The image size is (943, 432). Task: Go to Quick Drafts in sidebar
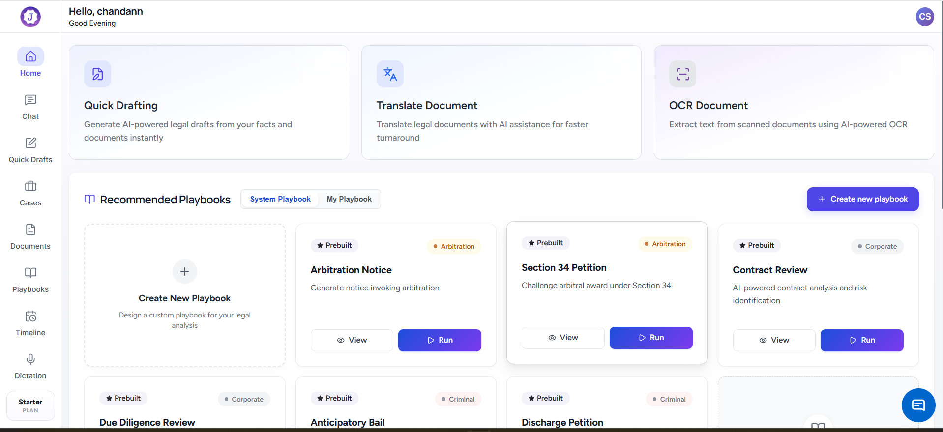(x=30, y=150)
